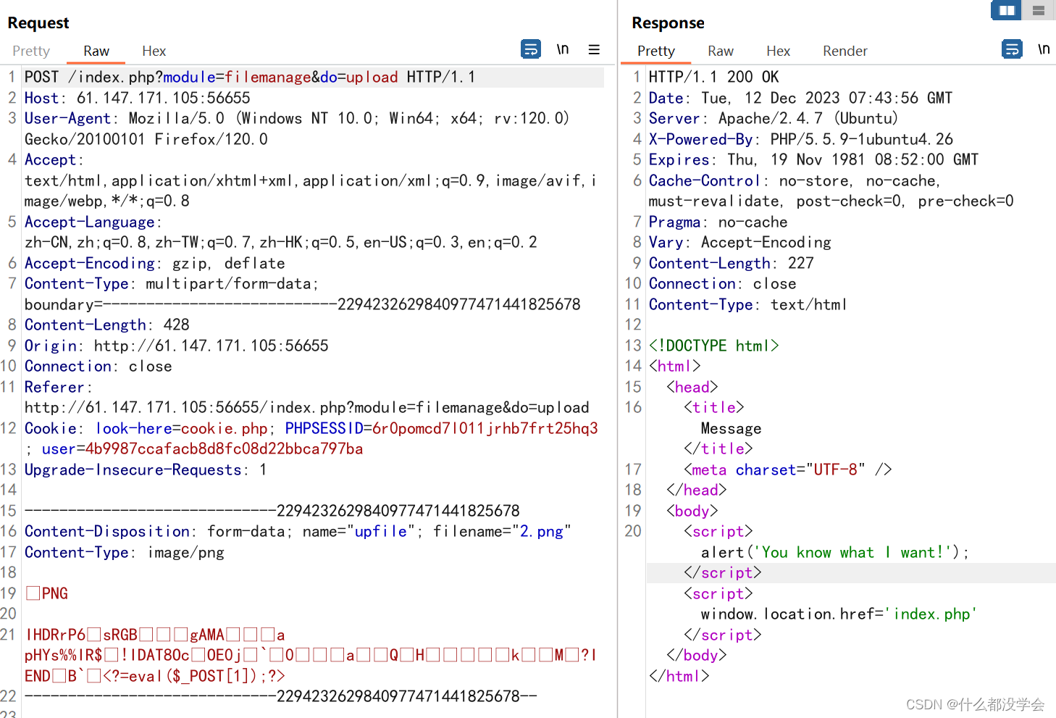Click X-Powered-By PHP version line
Screen dimensions: 1056x718
point(801,139)
